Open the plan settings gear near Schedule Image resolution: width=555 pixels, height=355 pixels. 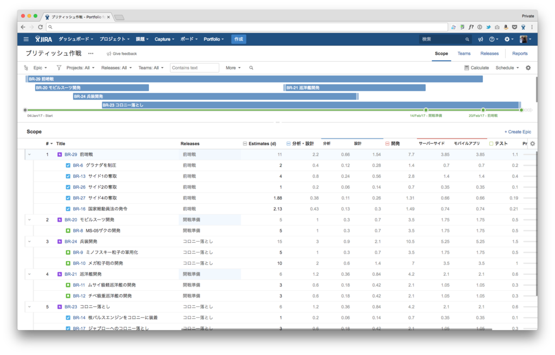tap(528, 68)
